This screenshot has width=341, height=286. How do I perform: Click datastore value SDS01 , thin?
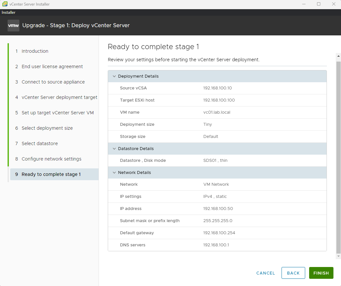pos(215,161)
